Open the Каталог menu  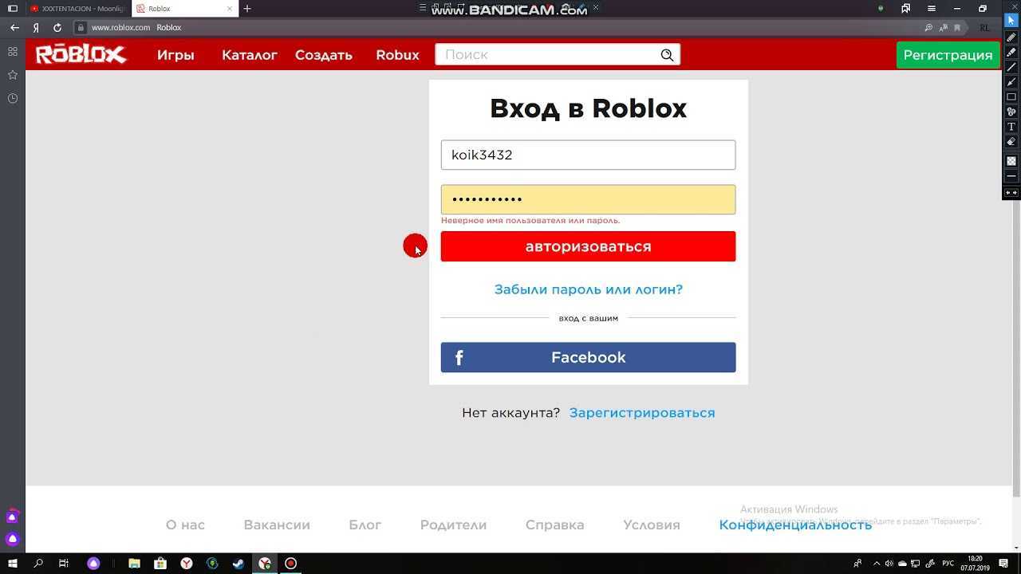(x=250, y=55)
